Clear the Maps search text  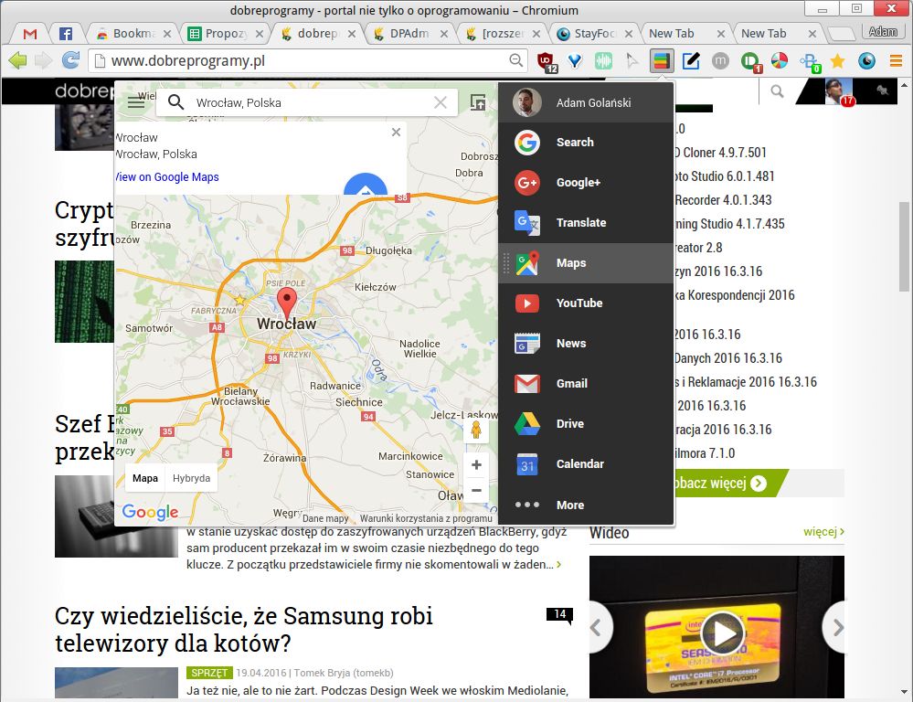441,102
